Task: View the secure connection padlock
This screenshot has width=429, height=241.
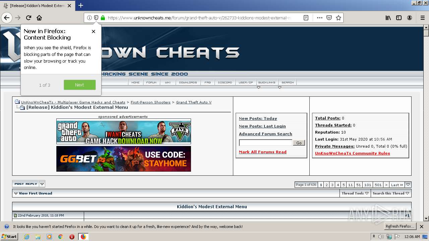Action: click(x=103, y=18)
